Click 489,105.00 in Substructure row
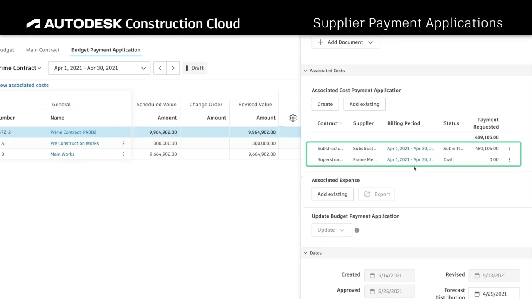 pyautogui.click(x=487, y=149)
